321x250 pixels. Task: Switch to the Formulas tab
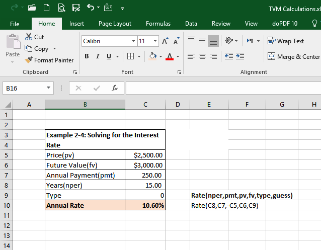point(158,24)
